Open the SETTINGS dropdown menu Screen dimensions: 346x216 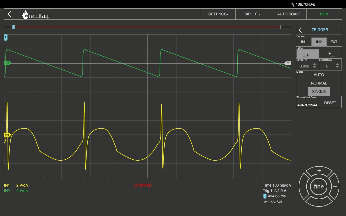(218, 14)
